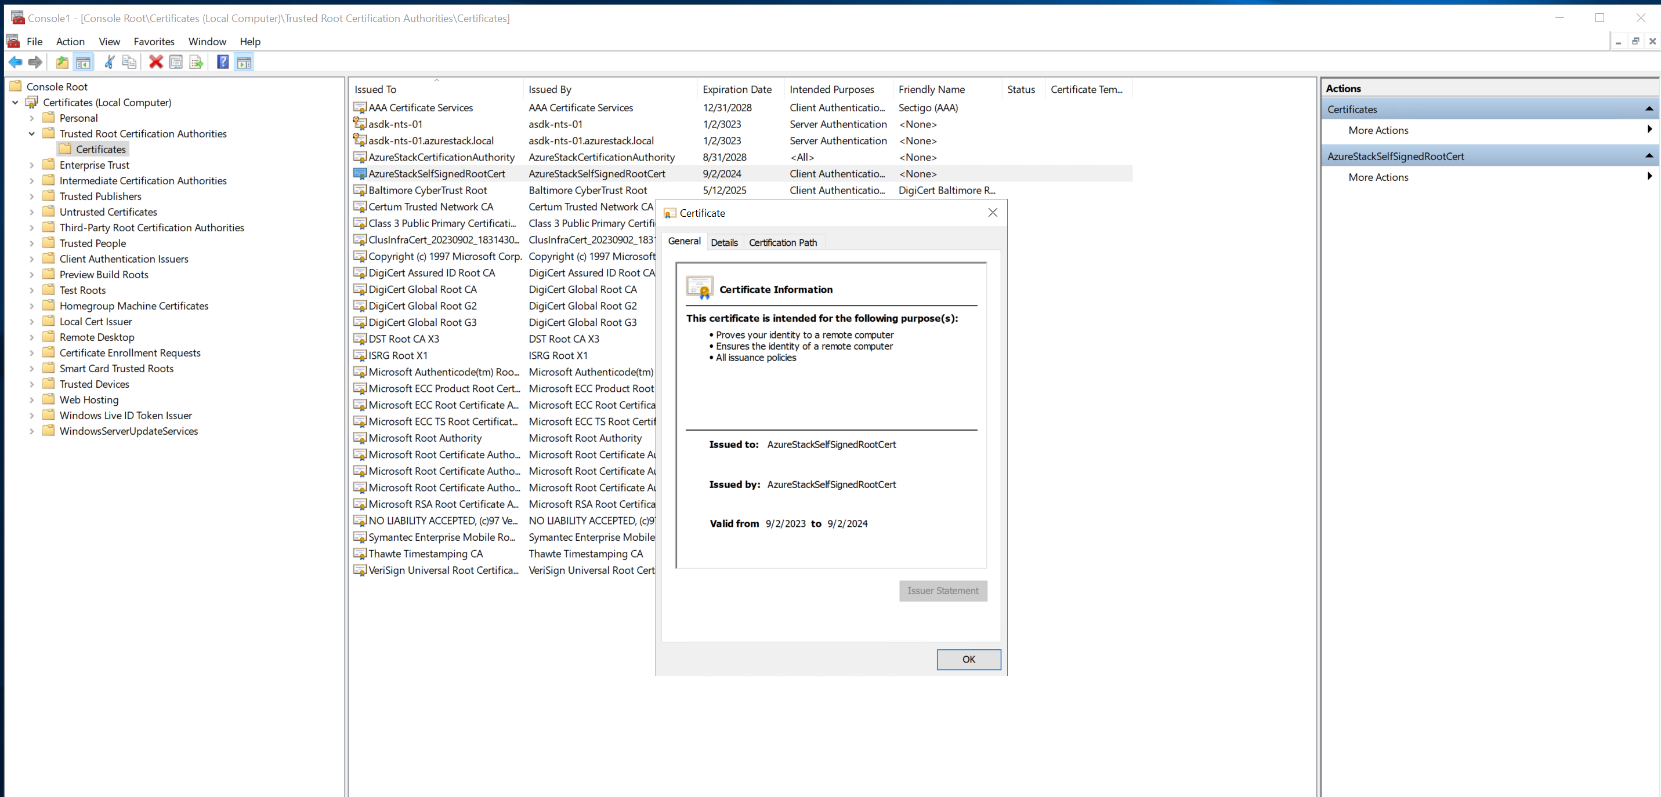Click the Export List toolbar icon

pos(196,63)
